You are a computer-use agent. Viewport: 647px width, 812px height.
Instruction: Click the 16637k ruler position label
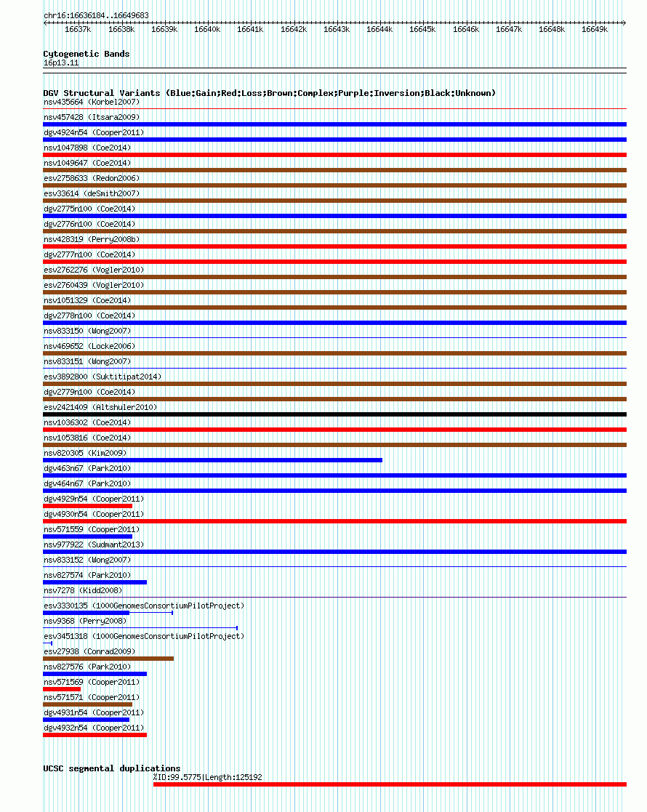78,30
